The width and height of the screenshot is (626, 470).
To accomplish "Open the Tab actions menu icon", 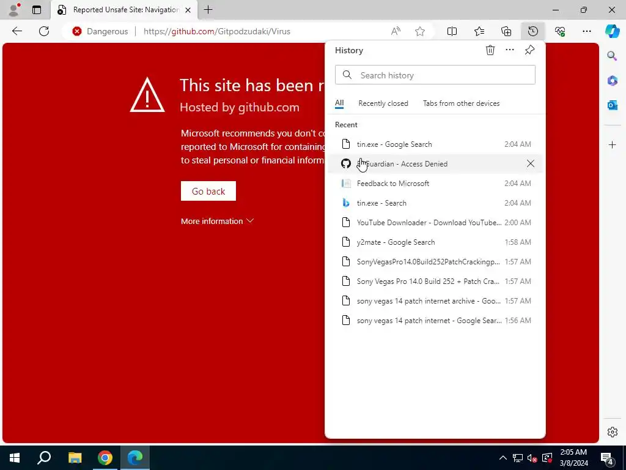I will tap(36, 10).
